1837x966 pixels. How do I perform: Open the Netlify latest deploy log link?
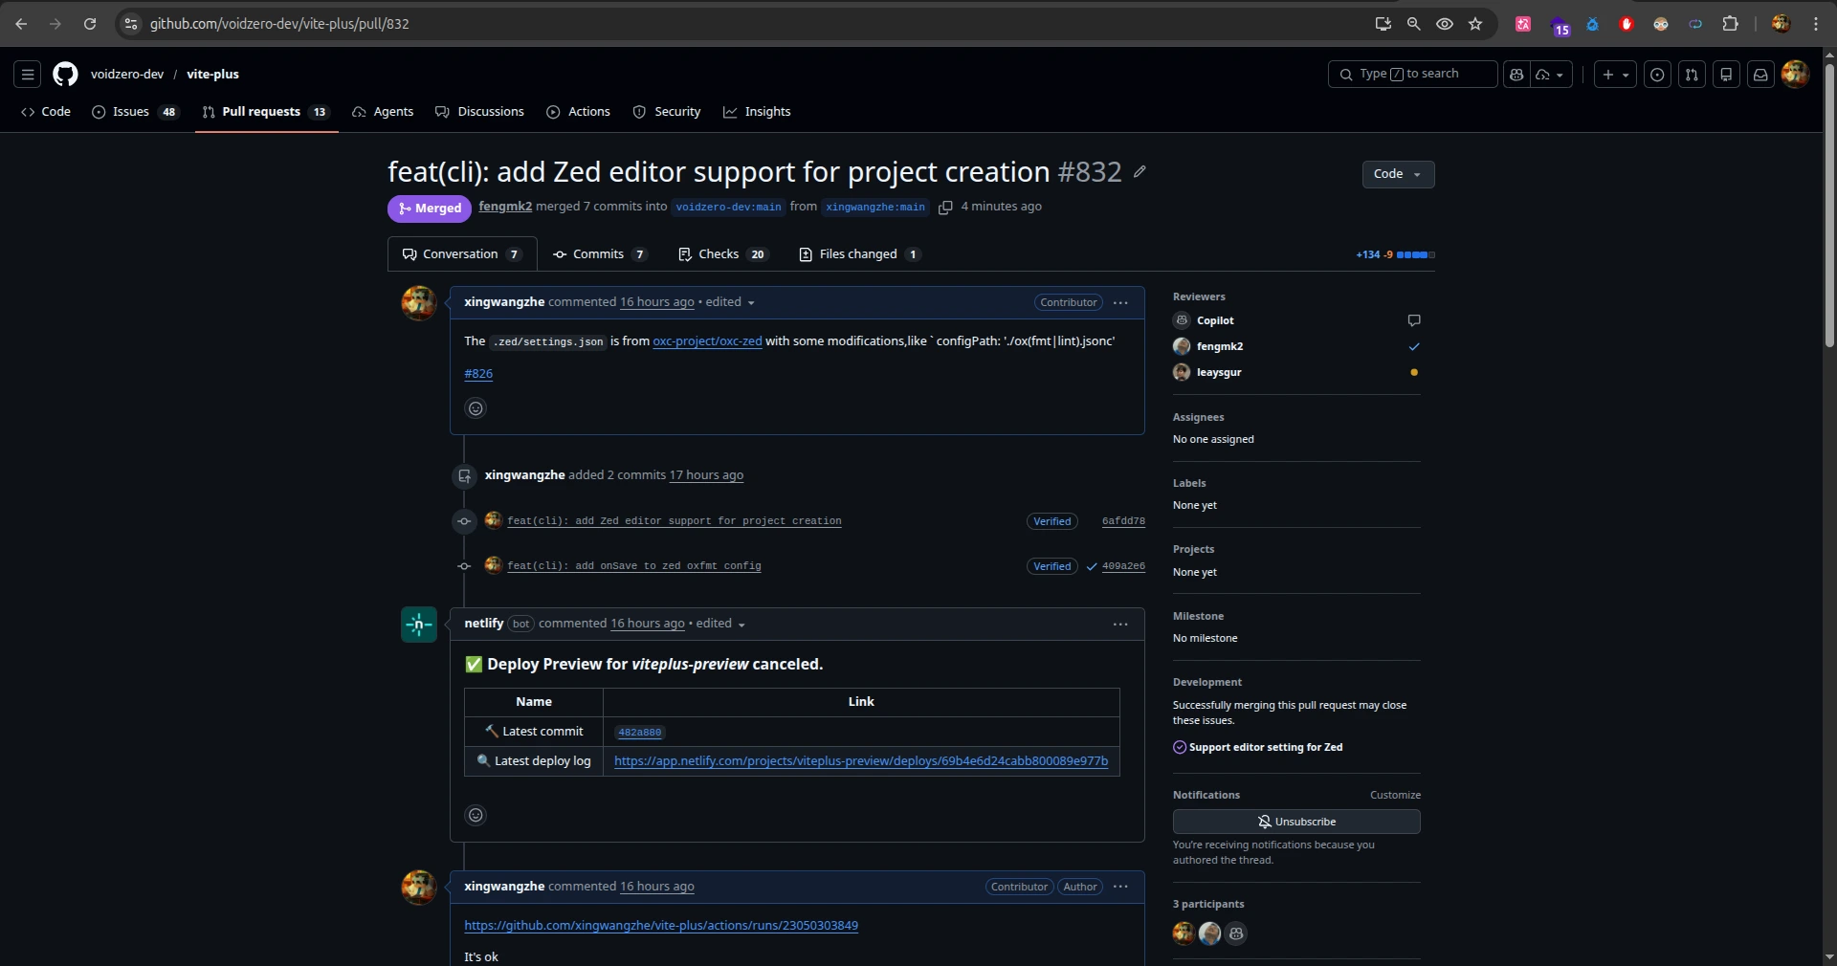pos(860,761)
